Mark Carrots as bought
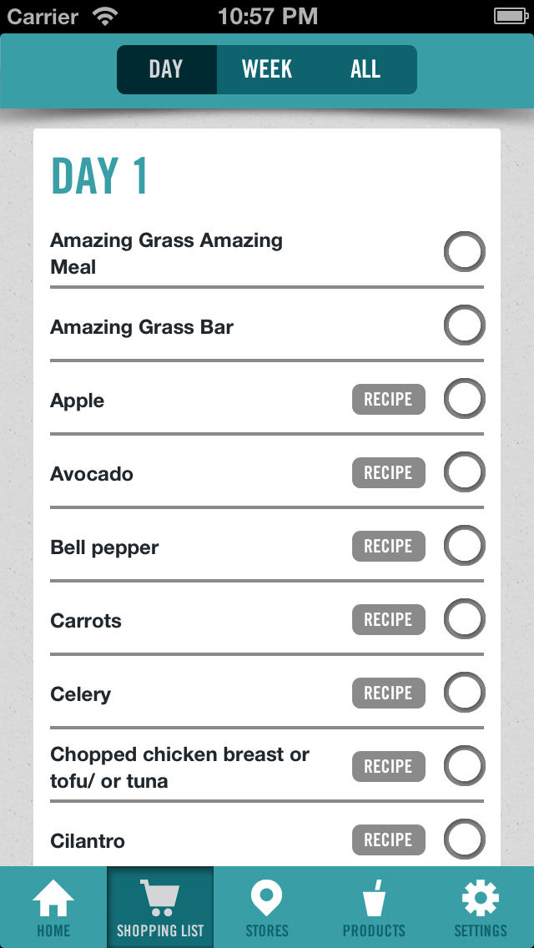 click(464, 619)
